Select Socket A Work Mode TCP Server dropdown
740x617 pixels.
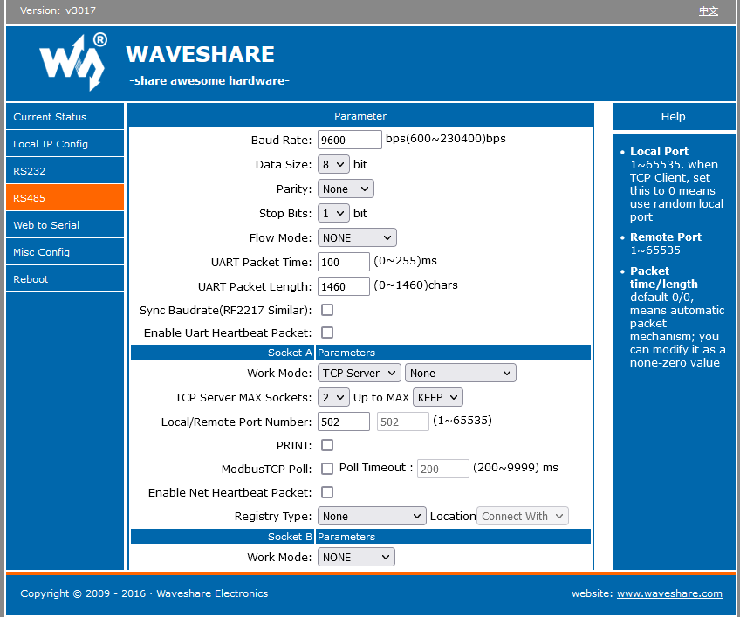pyautogui.click(x=359, y=373)
